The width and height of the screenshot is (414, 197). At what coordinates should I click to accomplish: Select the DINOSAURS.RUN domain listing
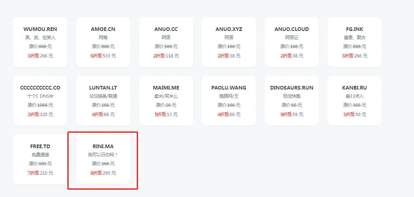[x=292, y=101]
